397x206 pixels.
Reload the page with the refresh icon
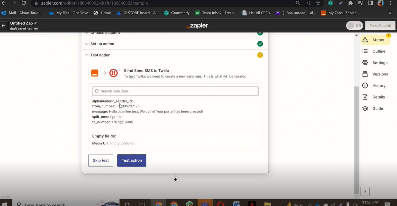[x=24, y=3]
